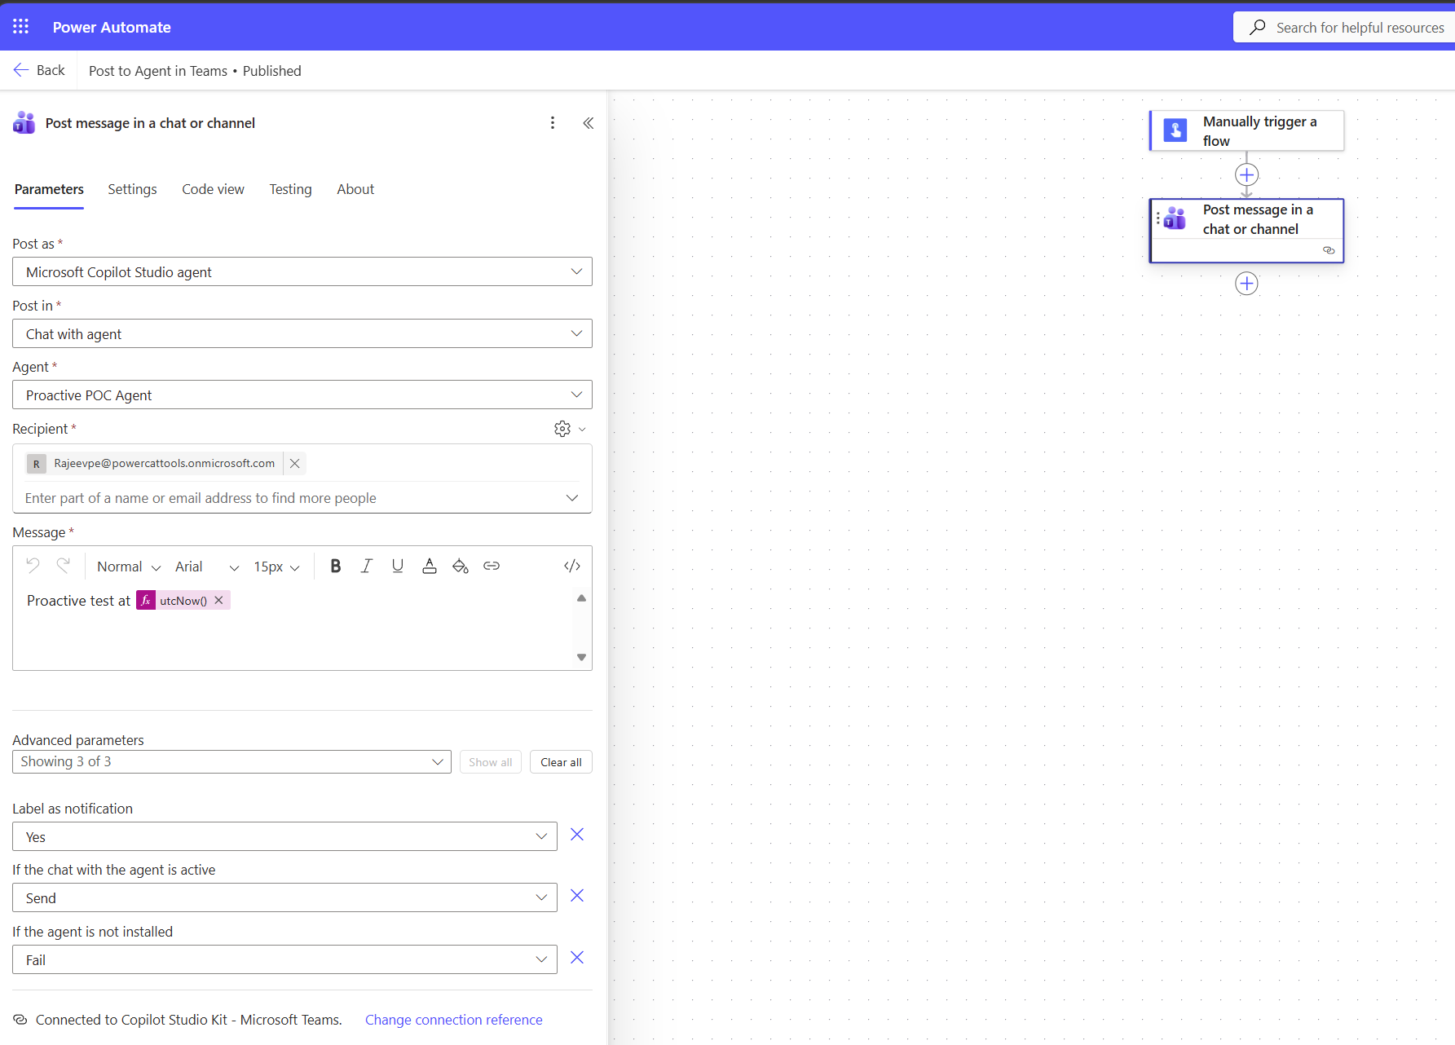Image resolution: width=1455 pixels, height=1045 pixels.
Task: Expand the Post as dropdown
Action: tap(302, 271)
